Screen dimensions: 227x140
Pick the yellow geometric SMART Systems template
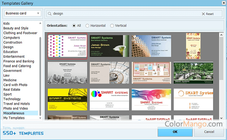click(x=67, y=100)
